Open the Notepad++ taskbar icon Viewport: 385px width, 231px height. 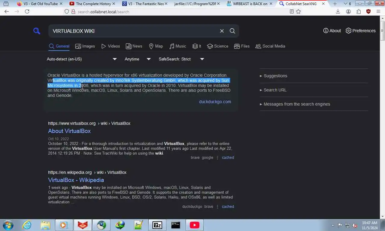click(138, 225)
